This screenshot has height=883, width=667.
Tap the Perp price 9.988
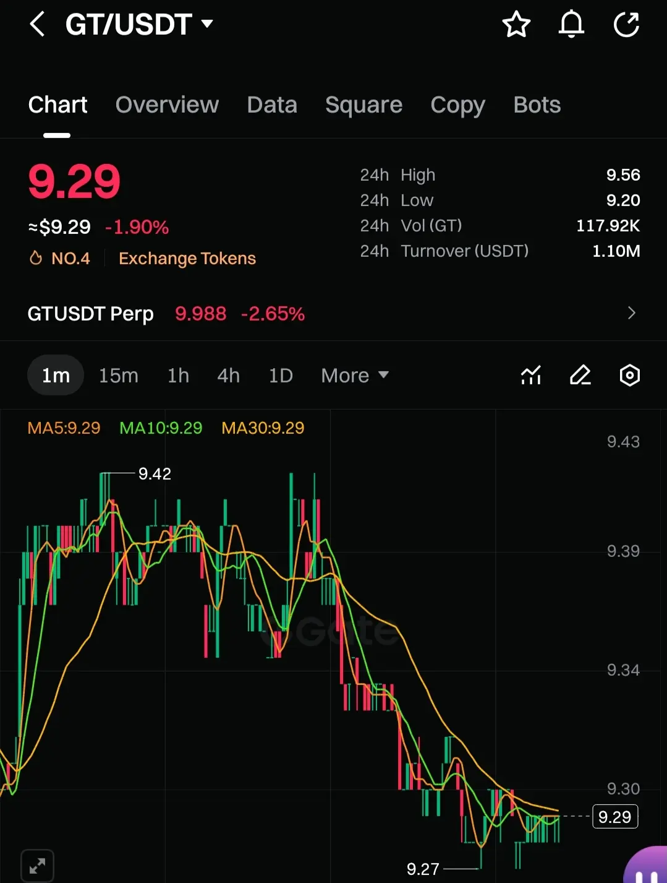click(200, 314)
